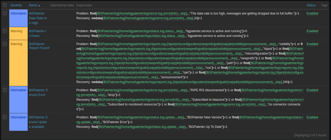Open error.log item in Data Rate Problem expression
The width and height of the screenshot is (331, 140).
(x=142, y=13)
